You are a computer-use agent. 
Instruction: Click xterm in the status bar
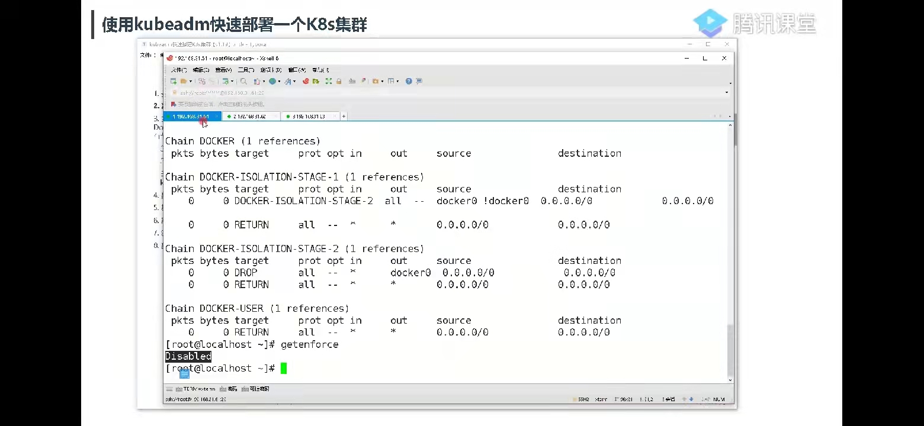[601, 399]
